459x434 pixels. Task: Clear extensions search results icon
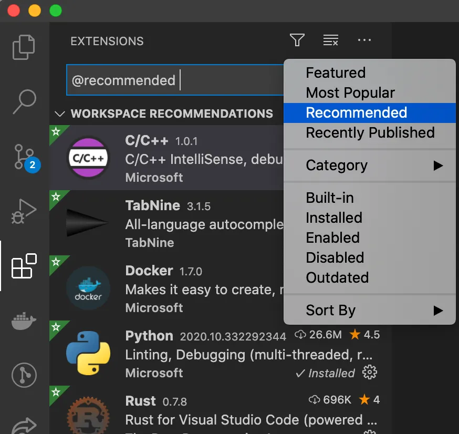point(330,40)
